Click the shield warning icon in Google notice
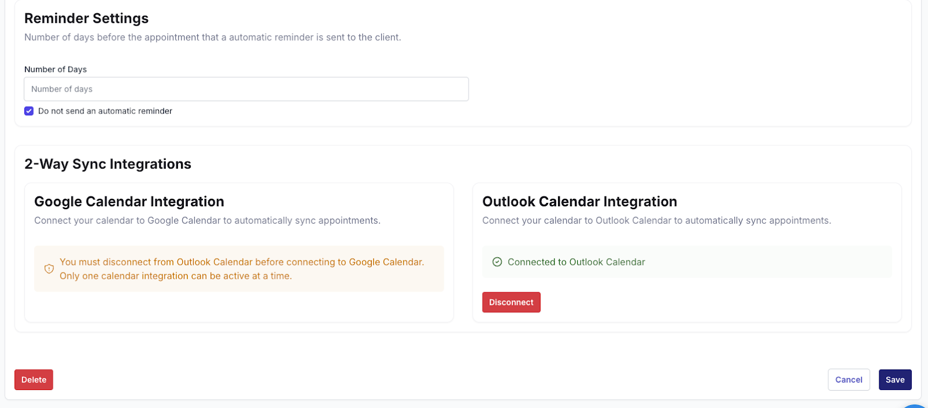This screenshot has height=408, width=928. (x=49, y=269)
